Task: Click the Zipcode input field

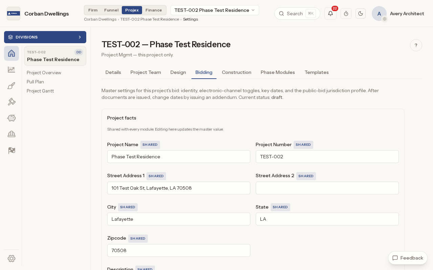Action: pos(179,250)
